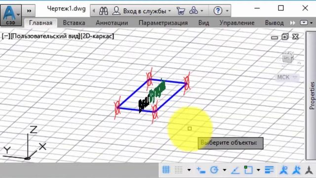
Task: Show more ribbon tabs via double arrow
Action: click(x=292, y=23)
